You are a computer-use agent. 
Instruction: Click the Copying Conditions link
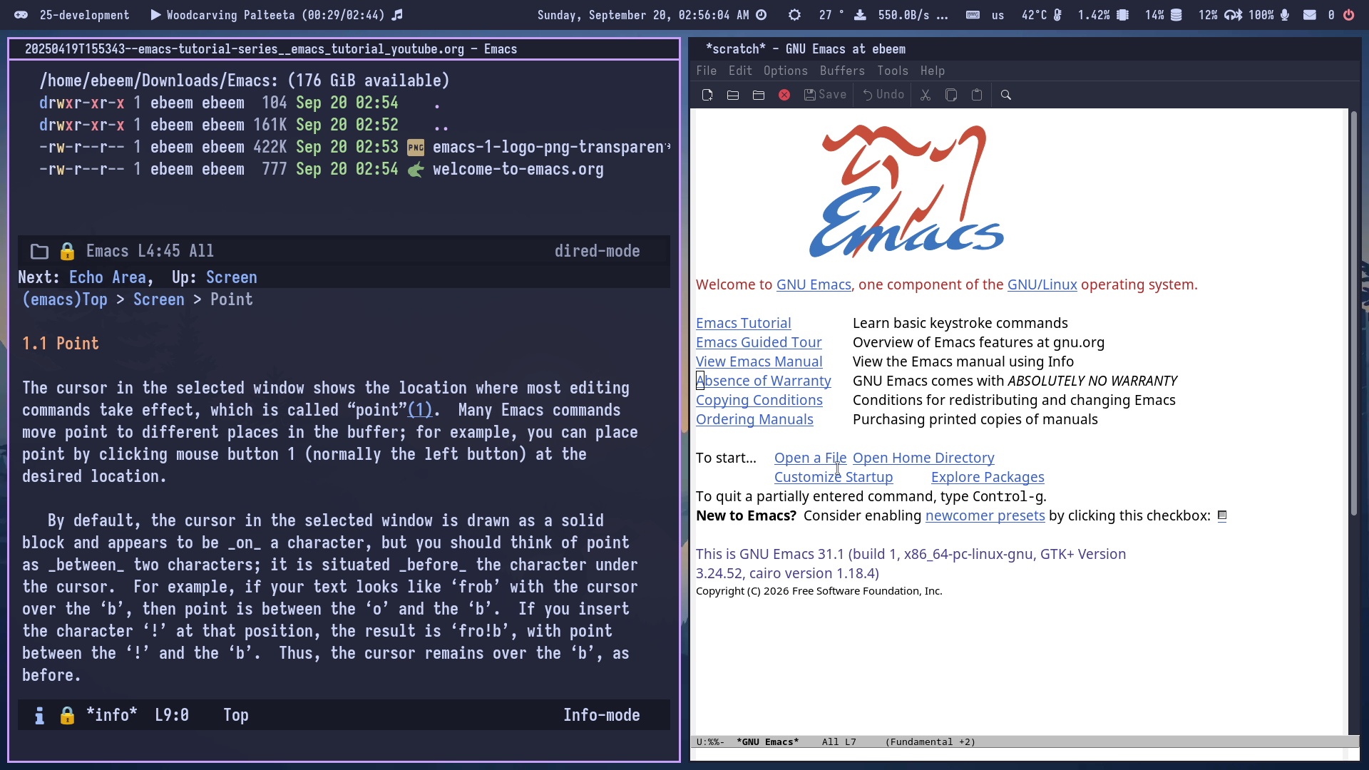tap(759, 400)
